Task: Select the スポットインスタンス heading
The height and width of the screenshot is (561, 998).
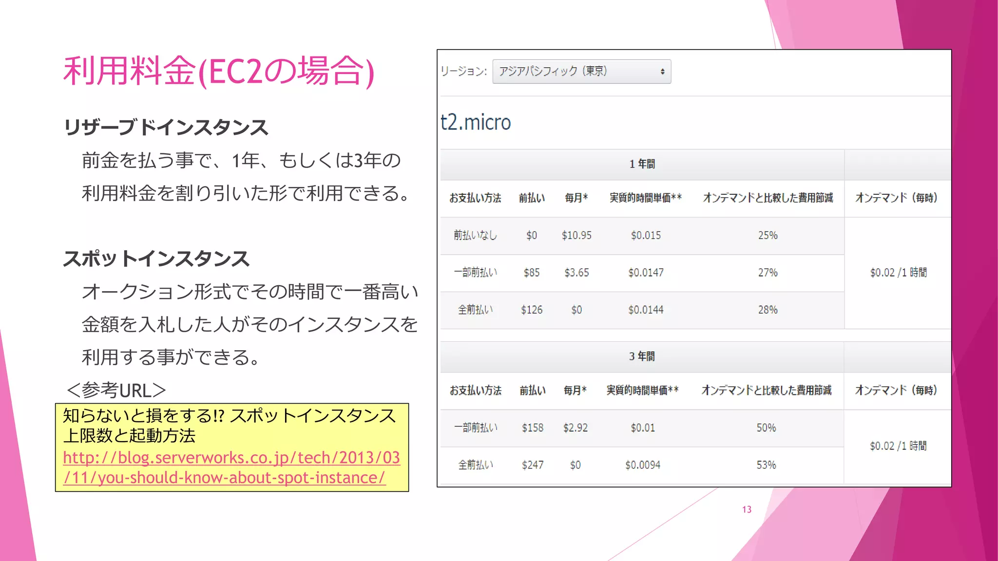Action: (x=156, y=259)
